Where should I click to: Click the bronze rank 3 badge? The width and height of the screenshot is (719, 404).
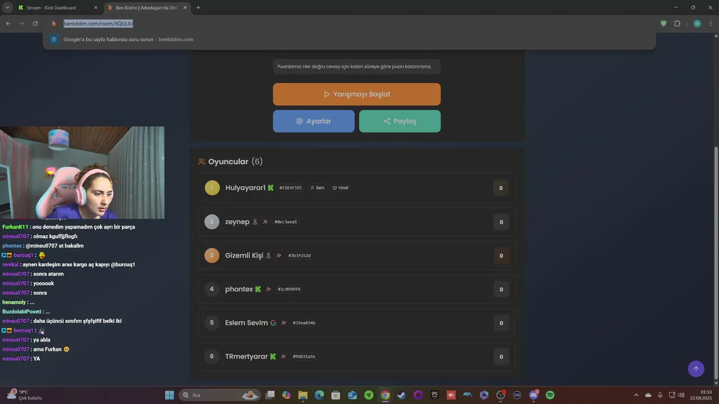(x=212, y=255)
